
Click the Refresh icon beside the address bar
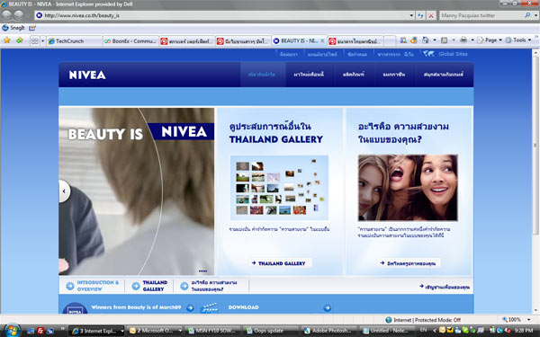pos(420,15)
